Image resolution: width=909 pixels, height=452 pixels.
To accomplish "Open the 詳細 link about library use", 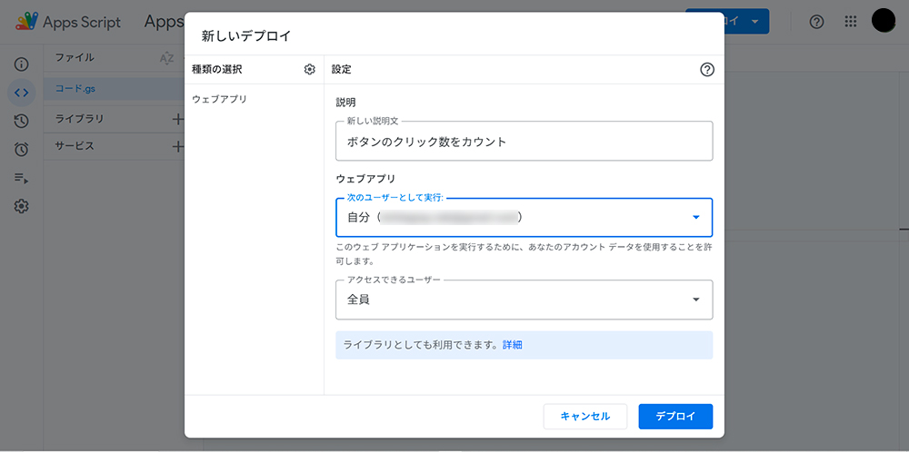I will pyautogui.click(x=513, y=345).
